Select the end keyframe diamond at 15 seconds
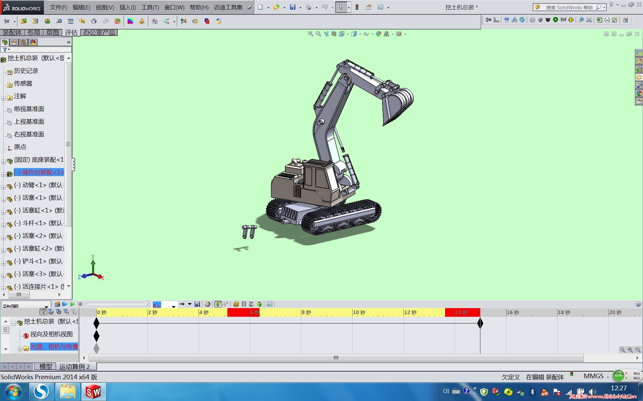This screenshot has width=643, height=401. [480, 323]
